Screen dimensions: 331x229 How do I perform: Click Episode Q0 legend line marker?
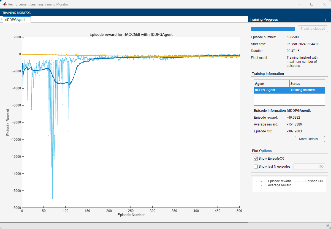299,181
